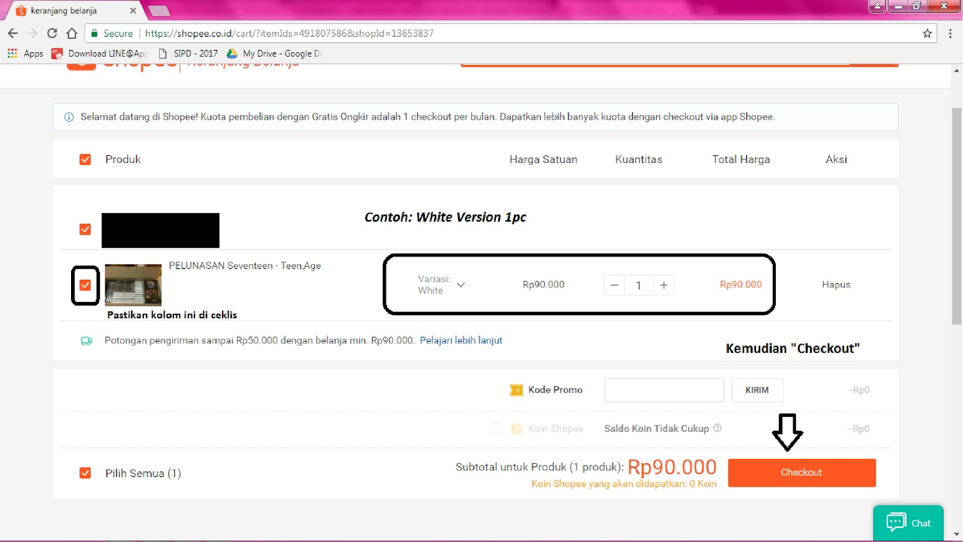Click the Kode Promo input field
This screenshot has width=963, height=542.
click(x=664, y=390)
